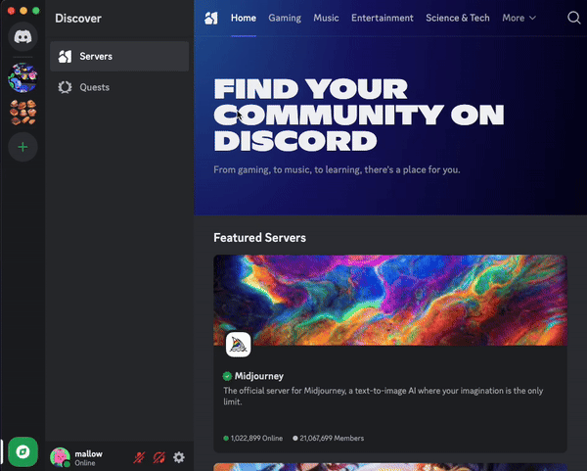587x471 pixels.
Task: Switch to the Gaming tab
Action: [x=285, y=18]
